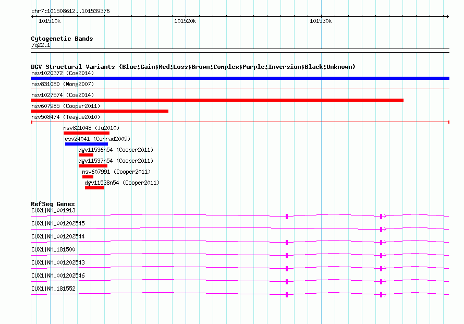Click the 101520k ruler label
Image resolution: width=464 pixels, height=324 pixels.
pyautogui.click(x=185, y=21)
